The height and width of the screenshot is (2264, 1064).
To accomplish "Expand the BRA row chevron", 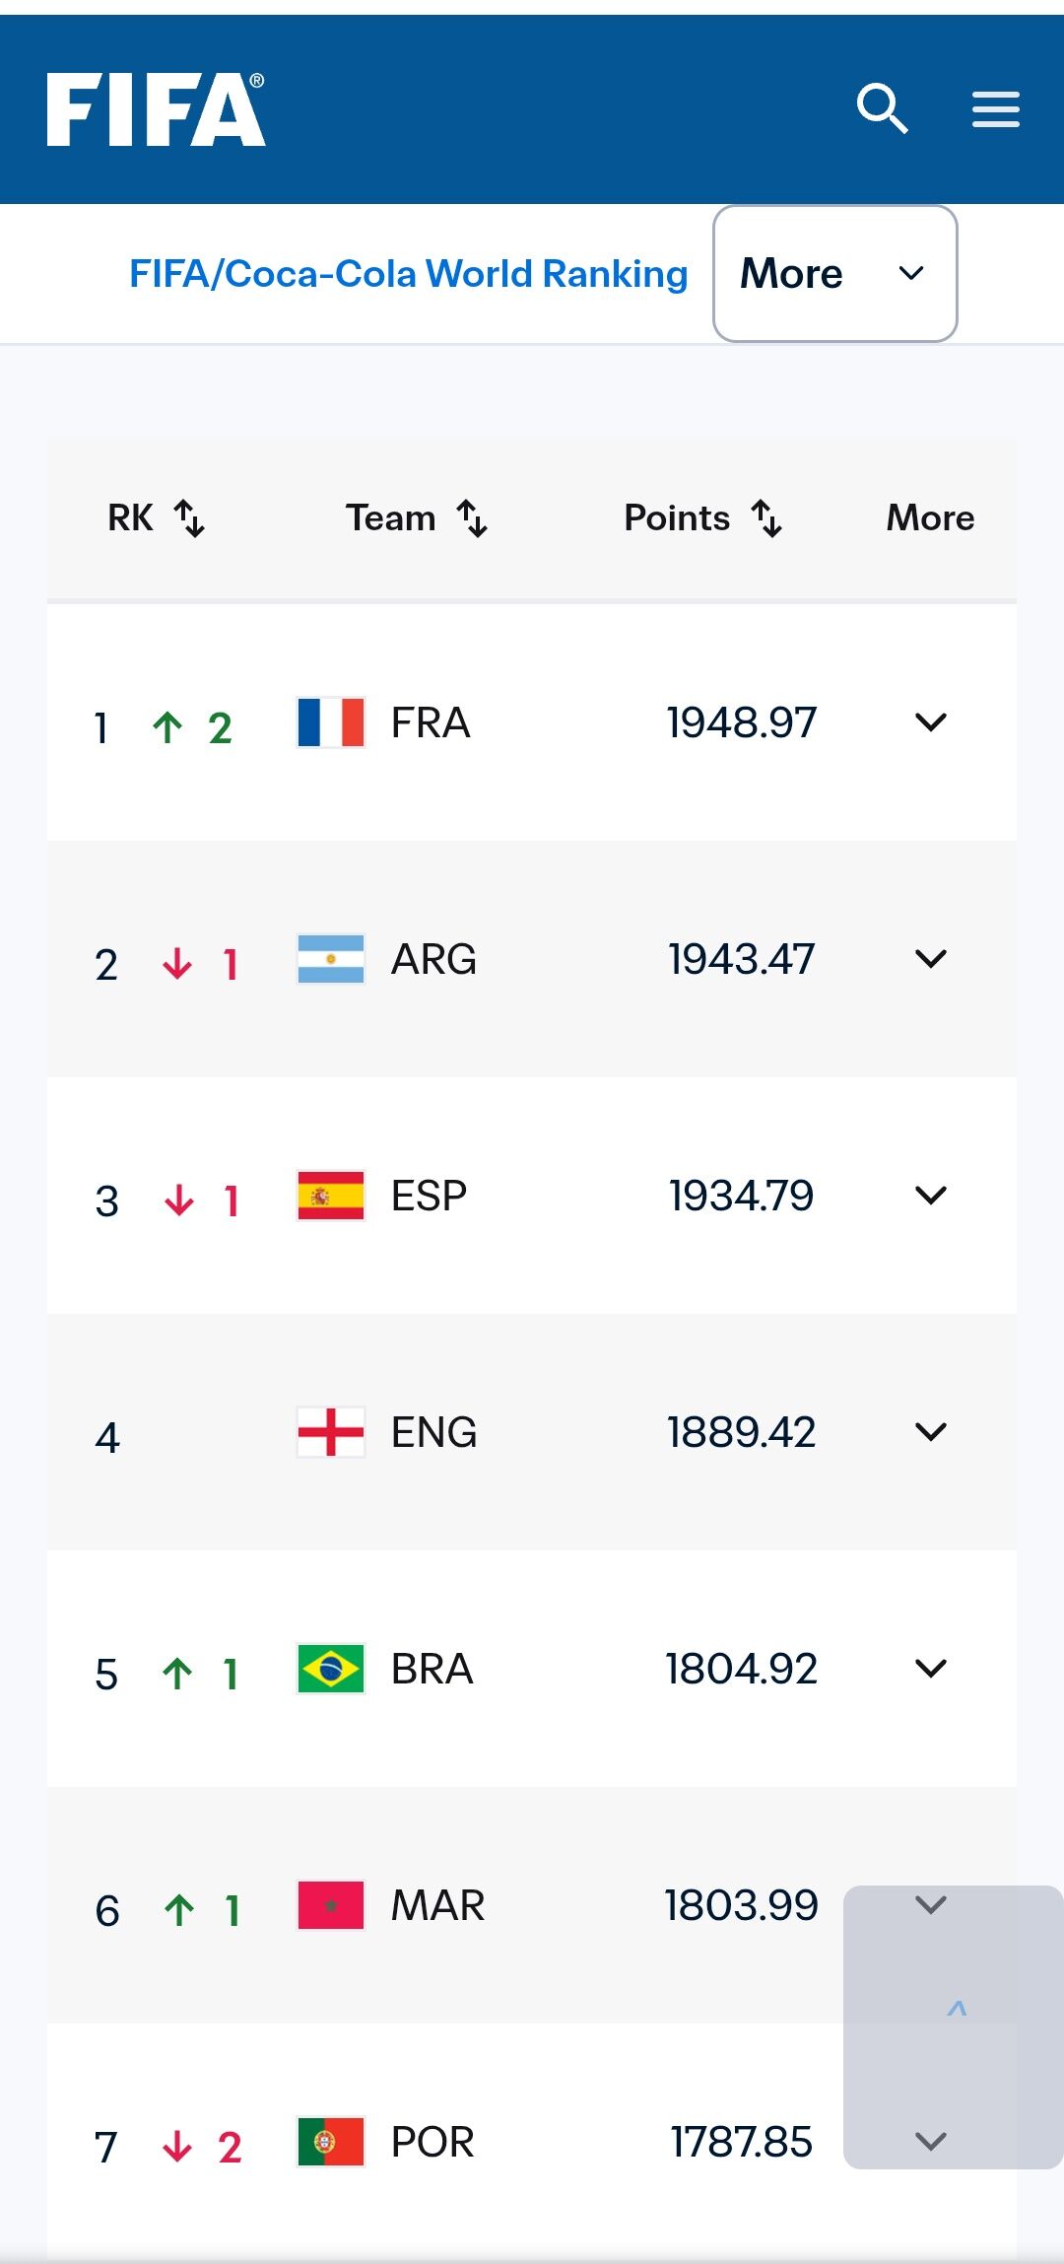I will [931, 1669].
